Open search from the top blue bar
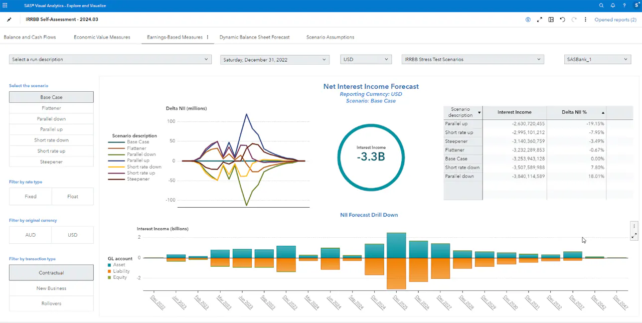The height and width of the screenshot is (323, 642). pos(601,6)
